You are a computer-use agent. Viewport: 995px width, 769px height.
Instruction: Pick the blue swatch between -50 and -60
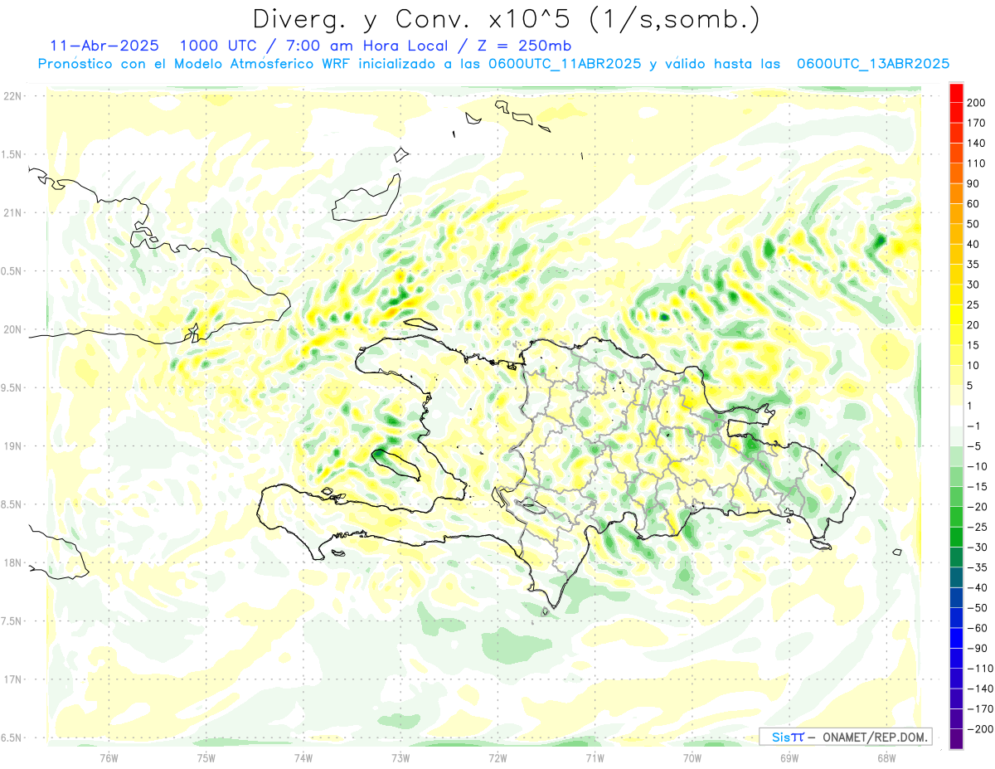tap(956, 618)
